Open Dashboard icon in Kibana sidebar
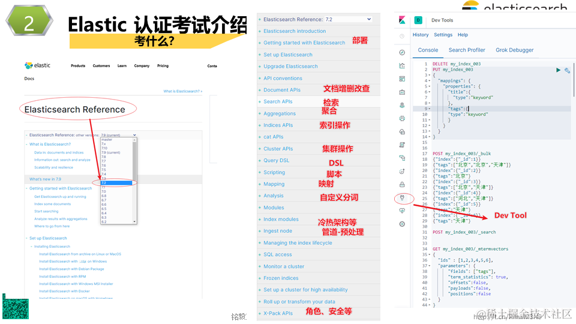 click(402, 79)
